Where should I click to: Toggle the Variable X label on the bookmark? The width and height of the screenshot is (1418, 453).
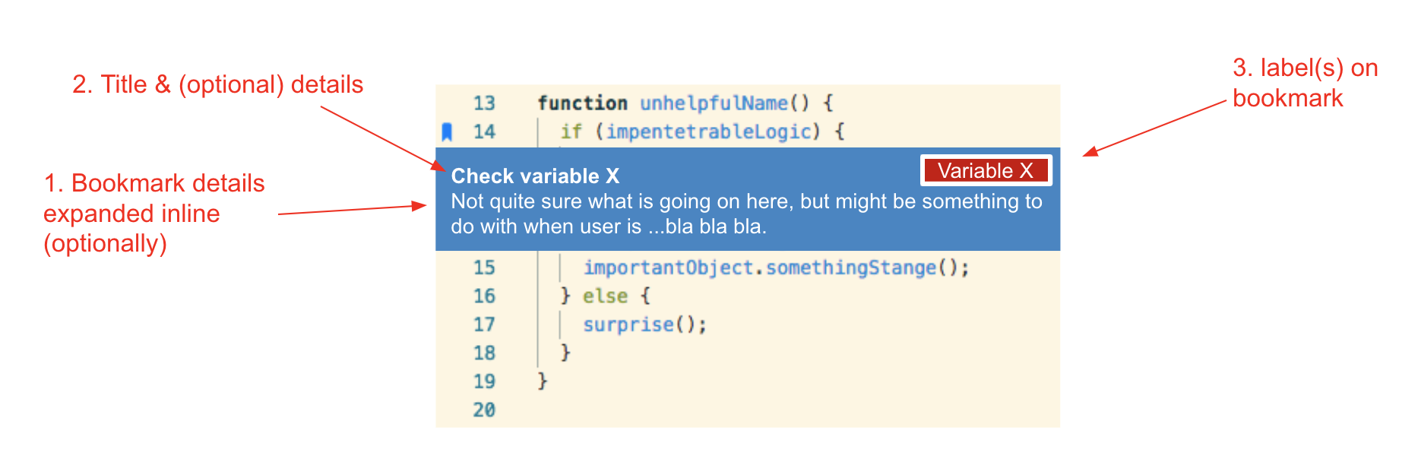pos(986,170)
